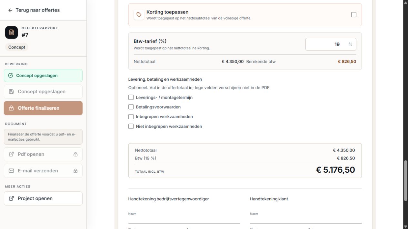Click the Btw-tarief (%) title
The height and width of the screenshot is (229, 408).
tap(150, 41)
